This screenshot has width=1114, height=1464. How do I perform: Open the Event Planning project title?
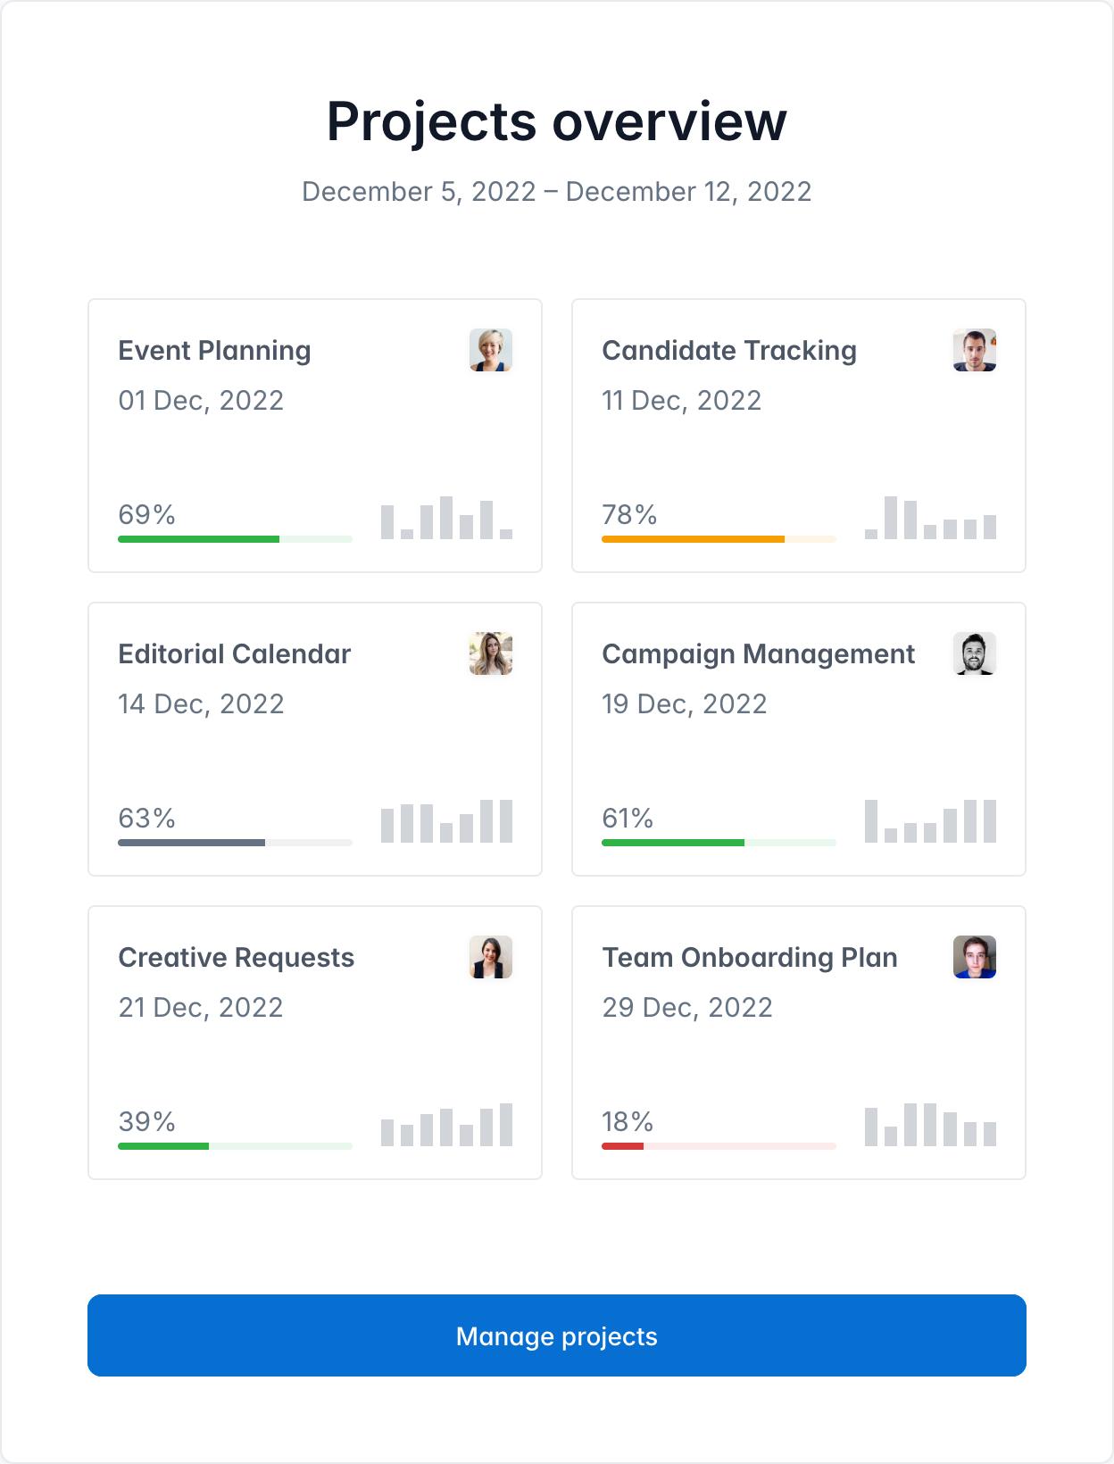click(x=214, y=351)
